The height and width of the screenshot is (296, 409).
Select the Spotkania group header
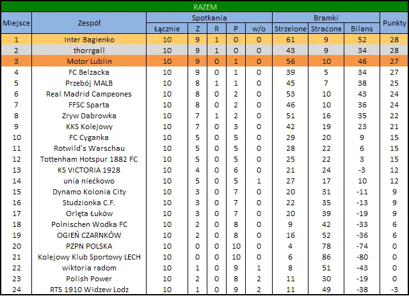pyautogui.click(x=209, y=18)
